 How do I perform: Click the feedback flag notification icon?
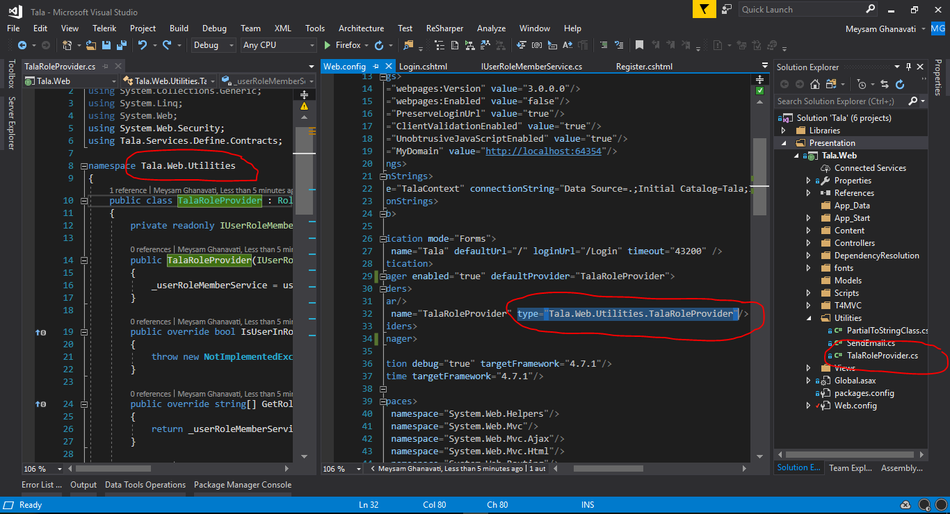tap(704, 9)
